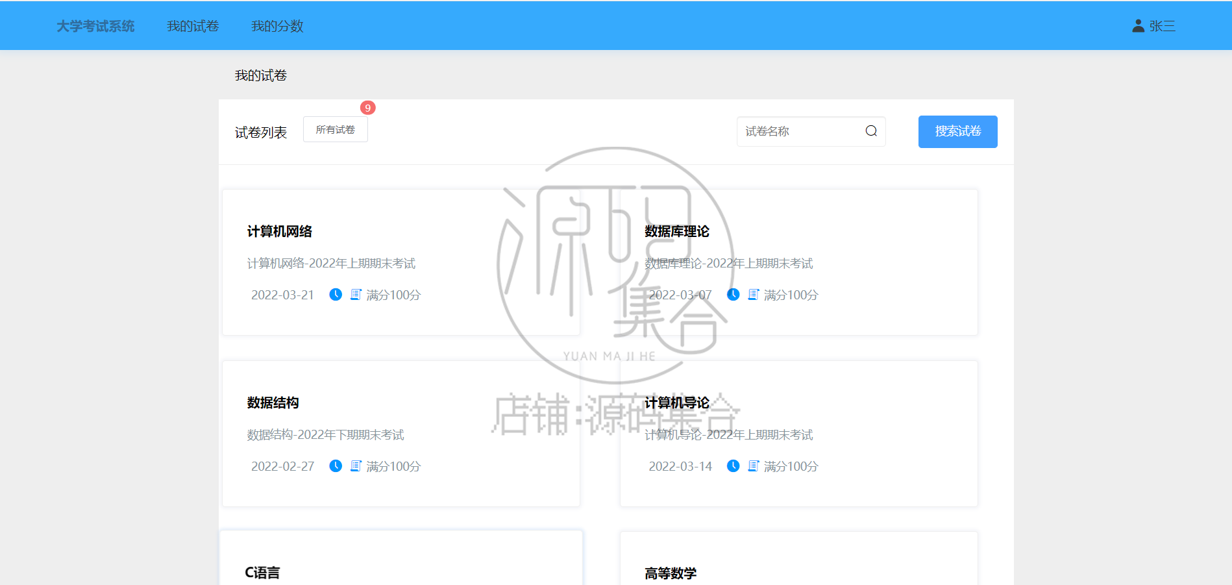Click the 我的试卷 page heading

pos(261,75)
